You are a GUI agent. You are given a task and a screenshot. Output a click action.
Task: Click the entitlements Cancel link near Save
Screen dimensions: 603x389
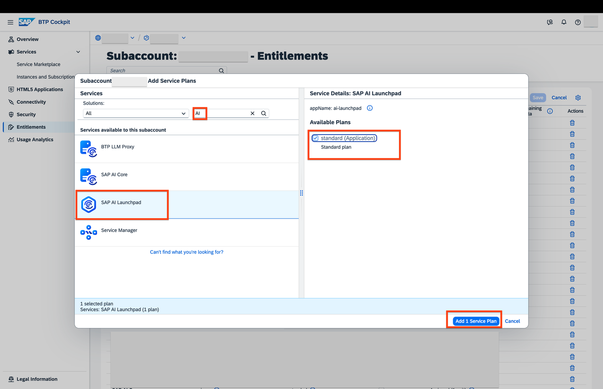coord(559,97)
